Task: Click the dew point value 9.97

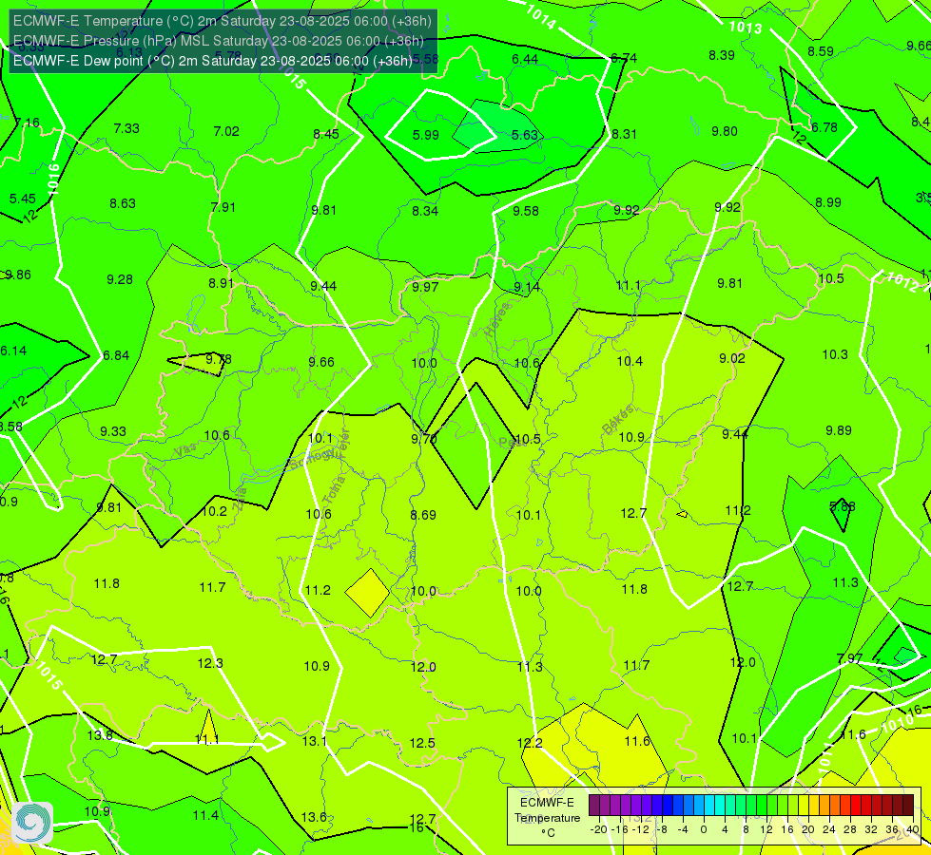Action: pos(425,287)
